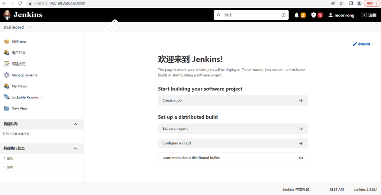The height and width of the screenshot is (195, 381).
Task: Click the Create a job button
Action: (232, 100)
